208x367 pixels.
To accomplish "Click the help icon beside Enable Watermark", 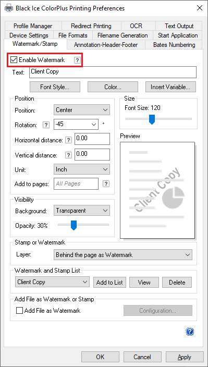I will pyautogui.click(x=77, y=60).
